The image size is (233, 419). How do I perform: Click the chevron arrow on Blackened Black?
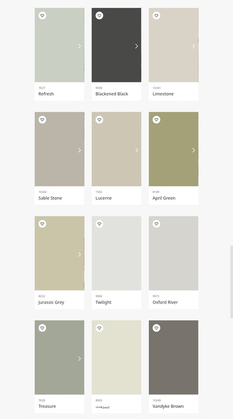(137, 46)
